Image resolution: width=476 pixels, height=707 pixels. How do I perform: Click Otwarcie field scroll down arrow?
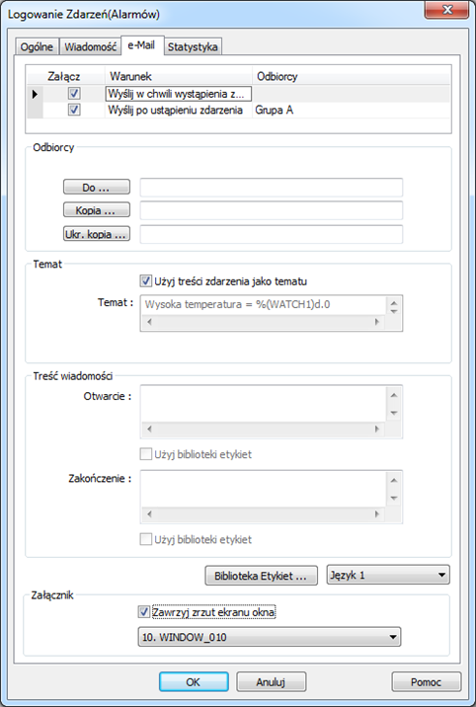coord(394,413)
